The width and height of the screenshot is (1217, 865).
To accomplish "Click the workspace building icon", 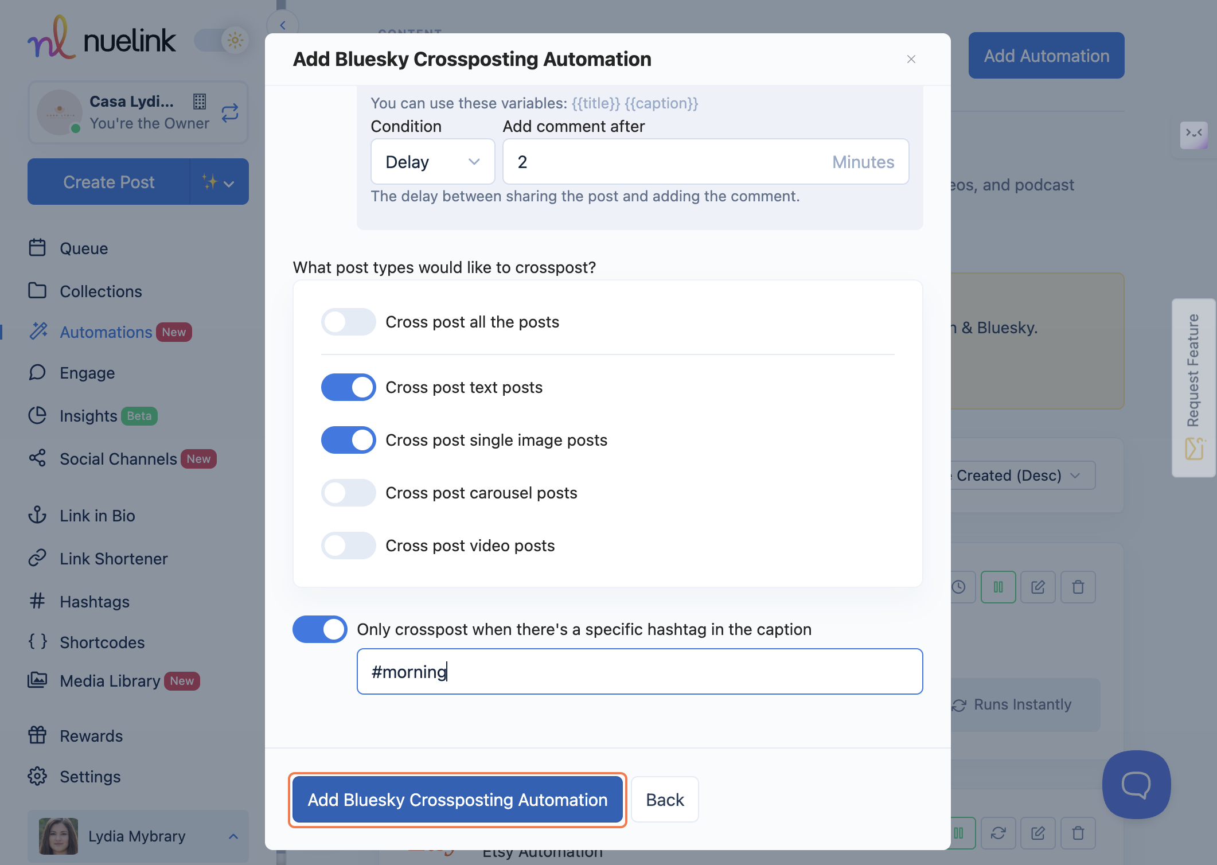I will tap(200, 102).
